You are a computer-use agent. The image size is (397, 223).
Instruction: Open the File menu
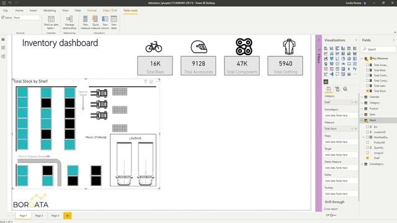6,11
